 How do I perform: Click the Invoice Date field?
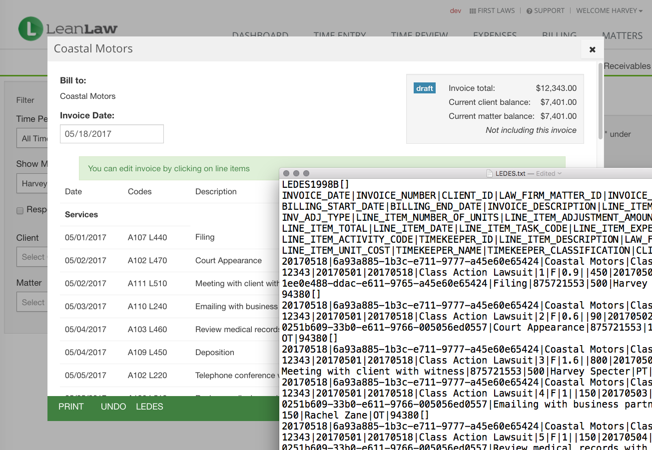click(111, 134)
